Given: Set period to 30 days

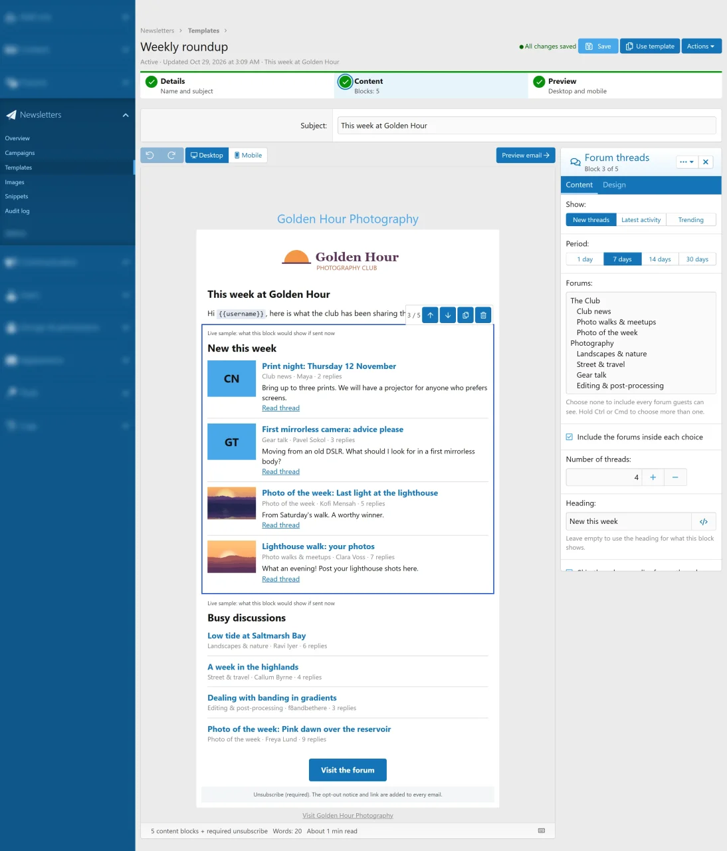Looking at the screenshot, I should point(697,259).
